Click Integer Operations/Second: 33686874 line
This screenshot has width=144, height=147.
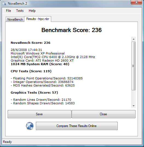[42, 82]
